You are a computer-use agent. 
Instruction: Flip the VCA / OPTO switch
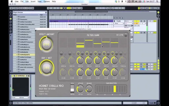72,89
